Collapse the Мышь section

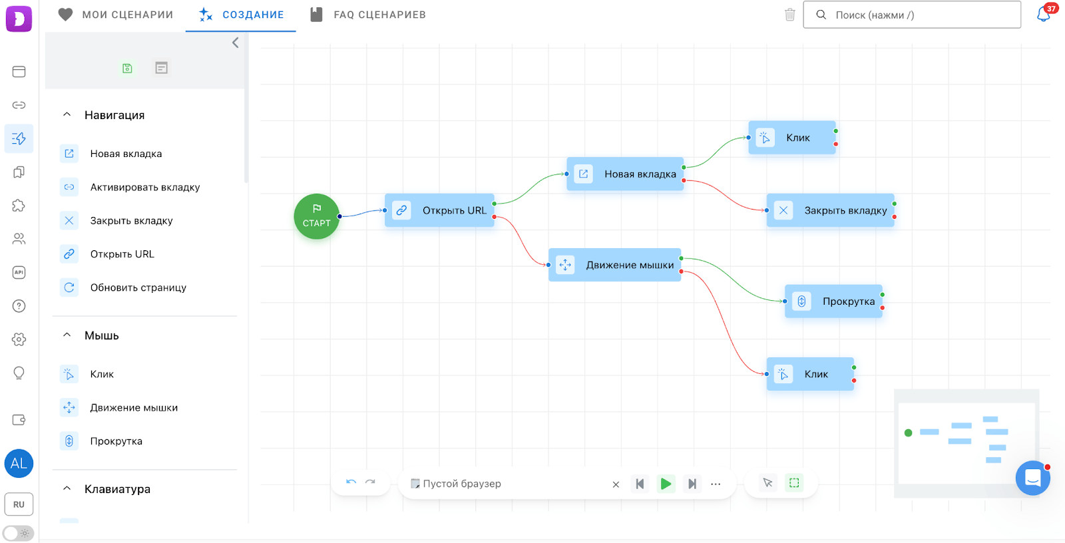[67, 335]
